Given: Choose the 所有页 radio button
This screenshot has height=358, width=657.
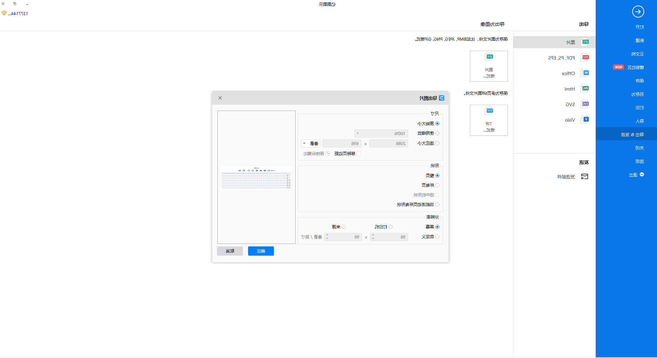Looking at the screenshot, I should (437, 185).
